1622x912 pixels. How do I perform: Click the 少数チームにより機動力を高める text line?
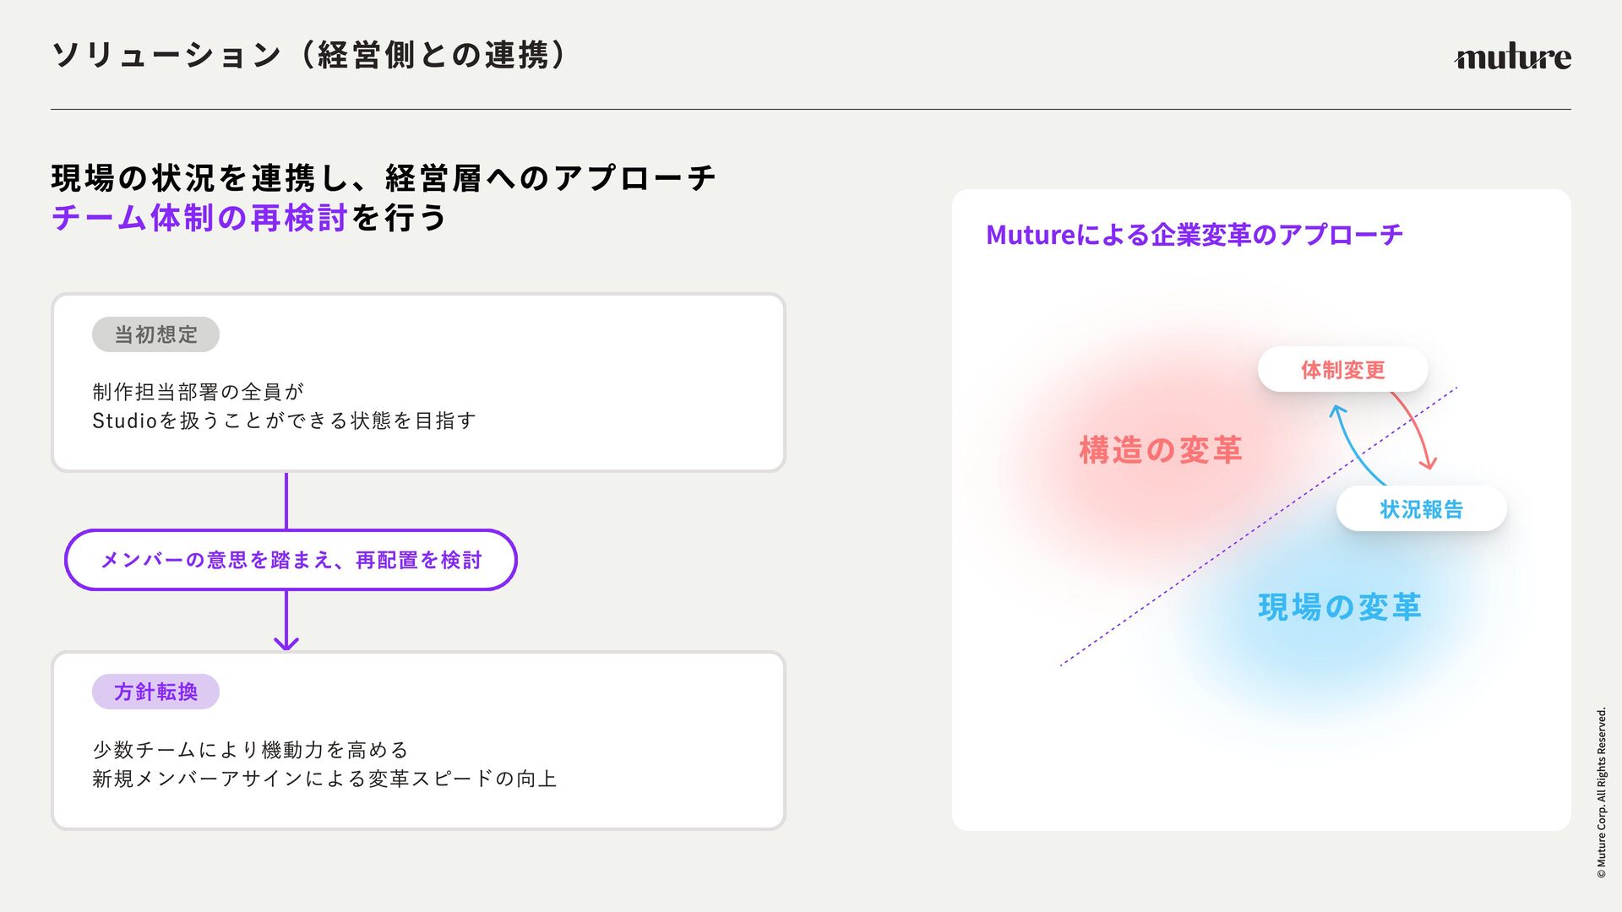tap(250, 750)
